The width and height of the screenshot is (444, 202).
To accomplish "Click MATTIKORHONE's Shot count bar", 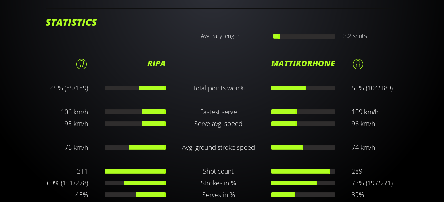I will click(303, 171).
